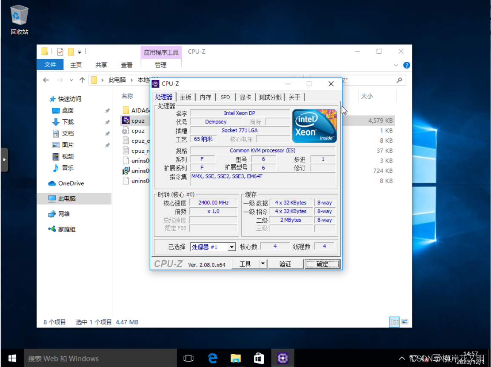Click the Explorer Up arrow
491x367 pixels.
click(x=82, y=80)
